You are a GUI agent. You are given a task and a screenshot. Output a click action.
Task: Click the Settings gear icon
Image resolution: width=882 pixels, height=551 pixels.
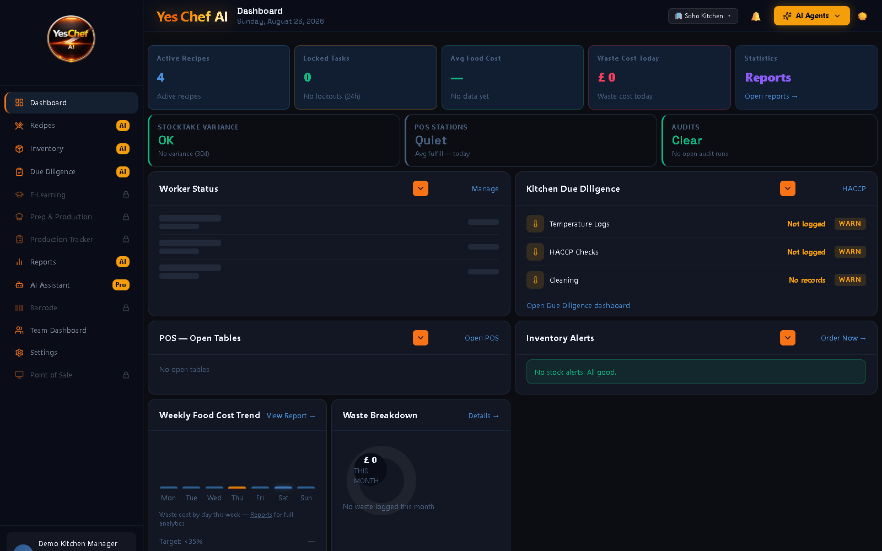pyautogui.click(x=19, y=353)
